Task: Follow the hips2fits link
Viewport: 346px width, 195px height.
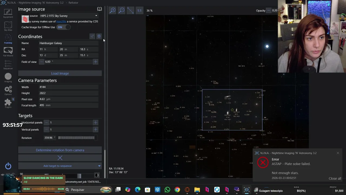Action: [x=61, y=21]
